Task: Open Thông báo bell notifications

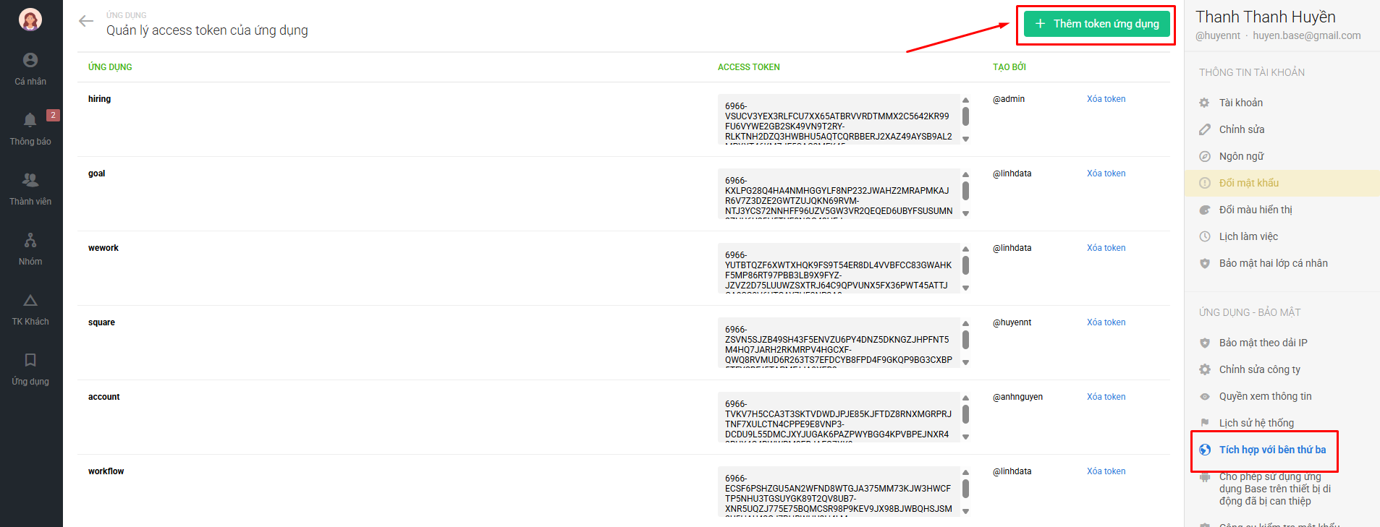Action: point(30,120)
